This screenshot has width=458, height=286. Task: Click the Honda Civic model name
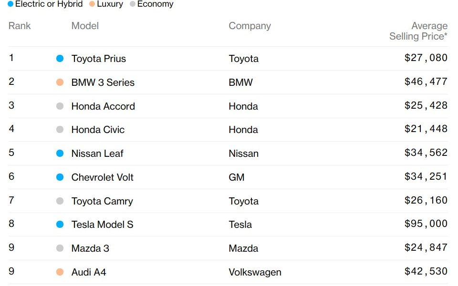click(x=98, y=130)
